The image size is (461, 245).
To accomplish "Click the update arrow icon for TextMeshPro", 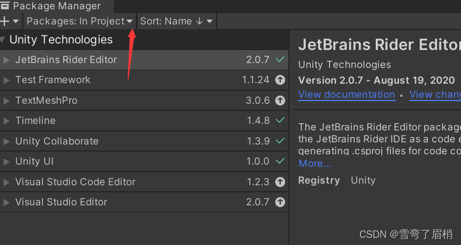I will coord(280,100).
